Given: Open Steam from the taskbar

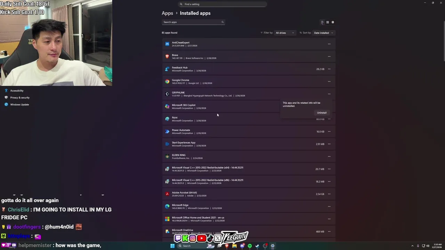Looking at the screenshot, I should point(257,246).
